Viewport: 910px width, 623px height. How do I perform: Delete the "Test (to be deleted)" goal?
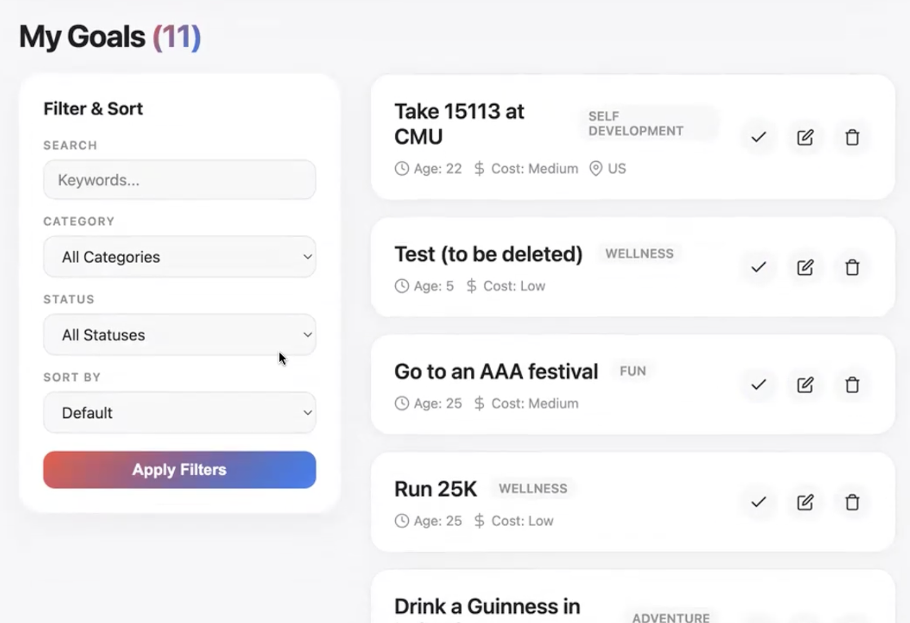pyautogui.click(x=852, y=268)
